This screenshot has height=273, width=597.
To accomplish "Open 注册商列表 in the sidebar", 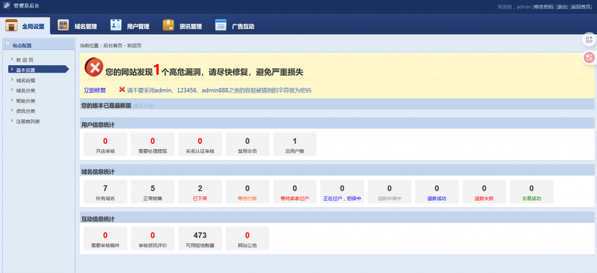I will tap(28, 121).
